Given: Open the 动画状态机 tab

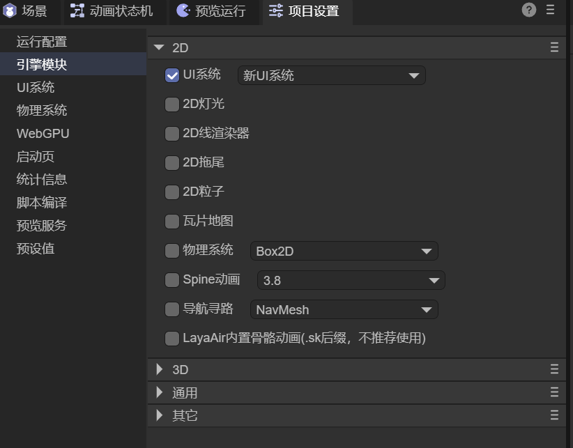Looking at the screenshot, I should pos(112,11).
